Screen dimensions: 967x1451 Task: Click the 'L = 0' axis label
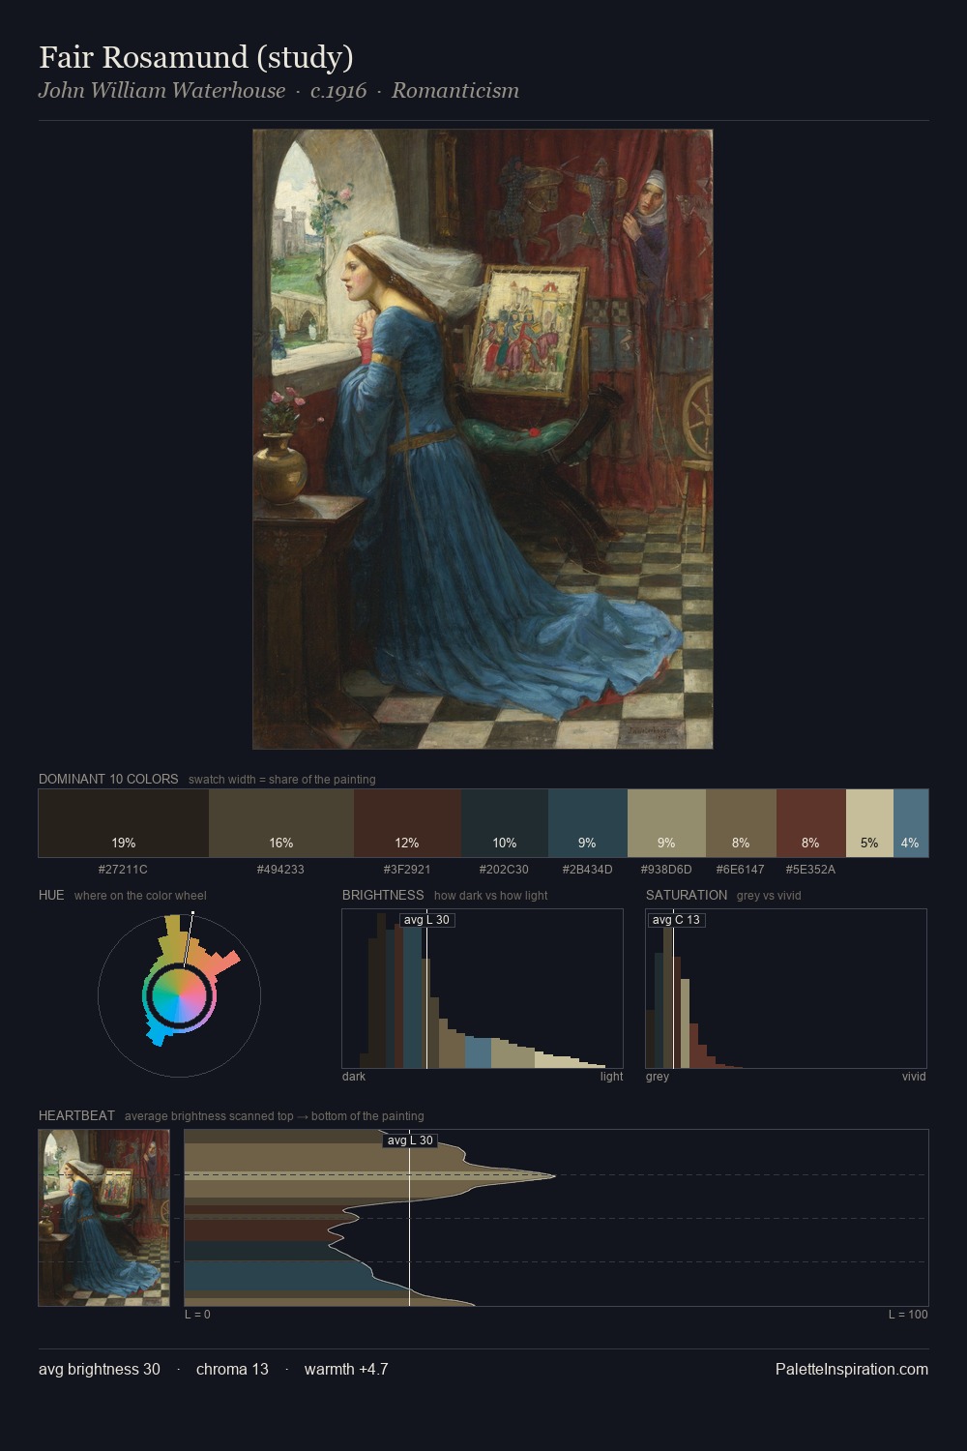click(x=197, y=1315)
